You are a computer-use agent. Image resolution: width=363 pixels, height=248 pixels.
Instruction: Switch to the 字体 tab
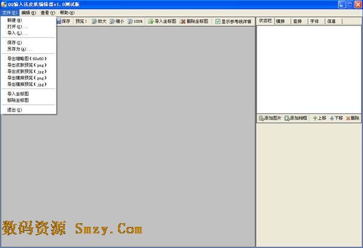pos(314,21)
